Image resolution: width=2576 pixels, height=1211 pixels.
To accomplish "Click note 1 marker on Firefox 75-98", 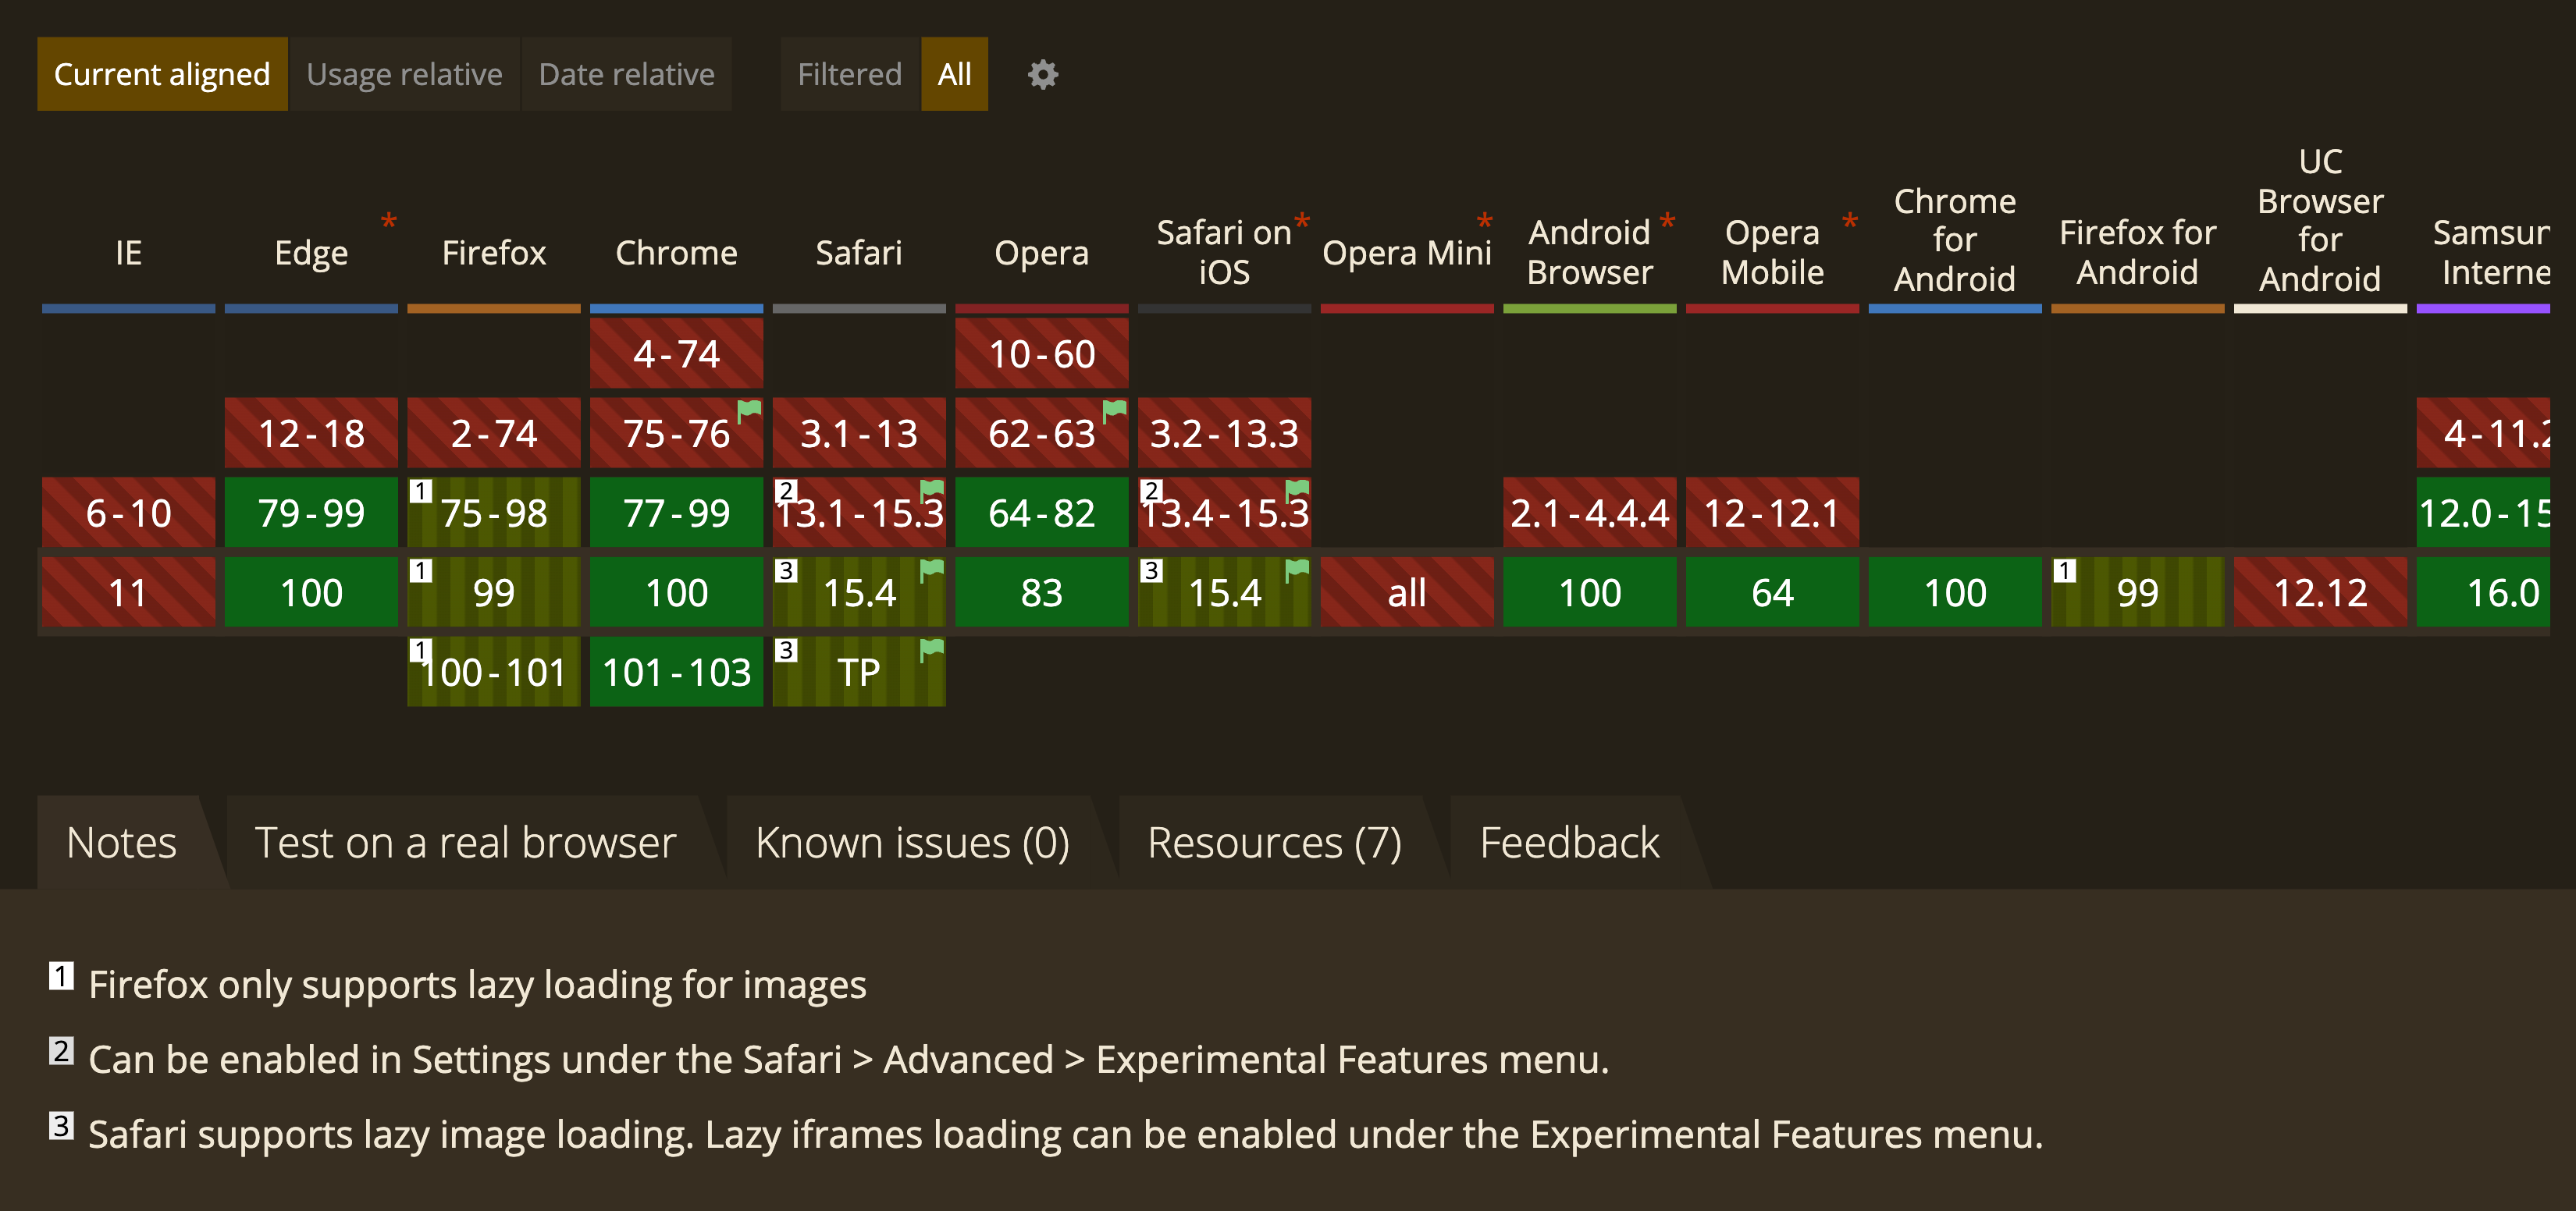I will tap(421, 491).
